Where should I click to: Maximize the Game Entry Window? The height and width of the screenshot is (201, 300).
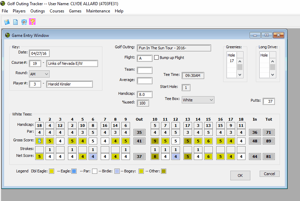coord(267,35)
